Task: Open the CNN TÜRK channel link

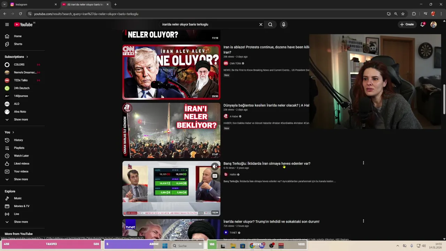Action: [235, 63]
